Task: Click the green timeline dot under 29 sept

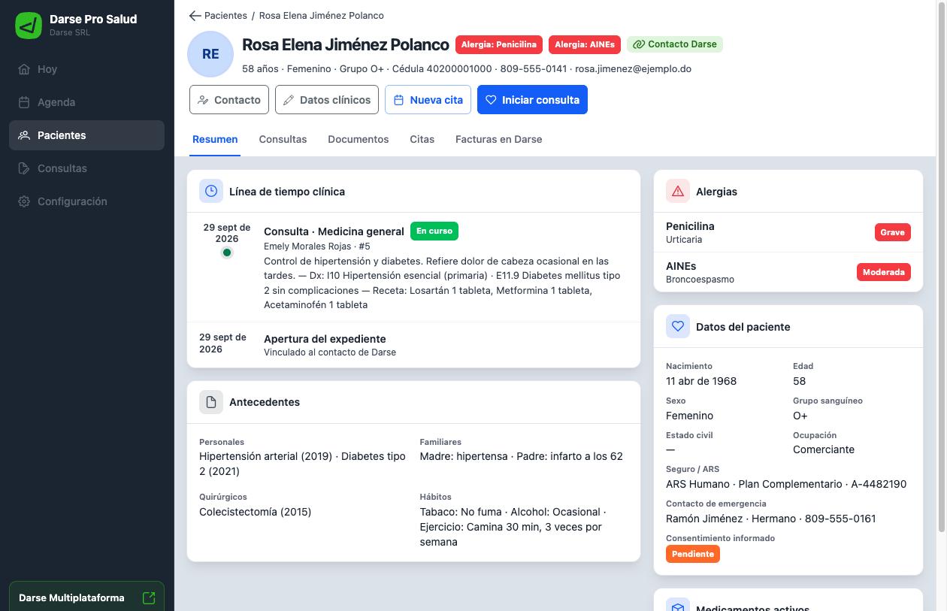Action: click(227, 253)
